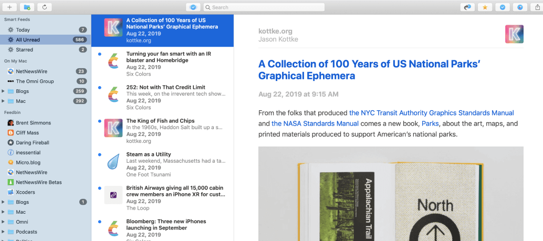Open '252: Not with That Credit Limit' article
The width and height of the screenshot is (543, 241).
(x=162, y=97)
